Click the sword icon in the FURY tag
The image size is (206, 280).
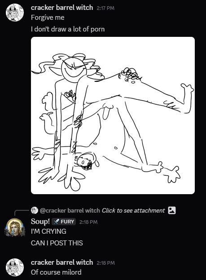click(x=57, y=222)
